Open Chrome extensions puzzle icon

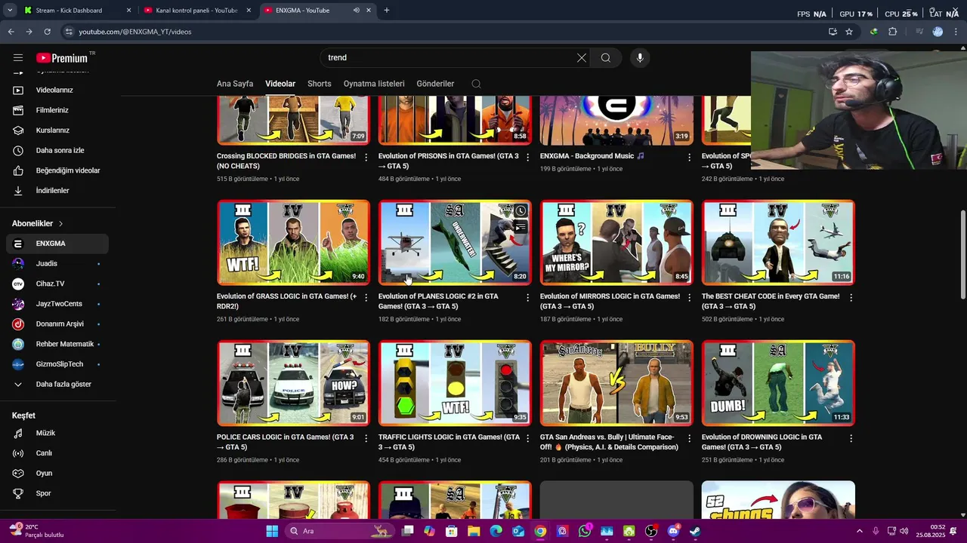893,32
